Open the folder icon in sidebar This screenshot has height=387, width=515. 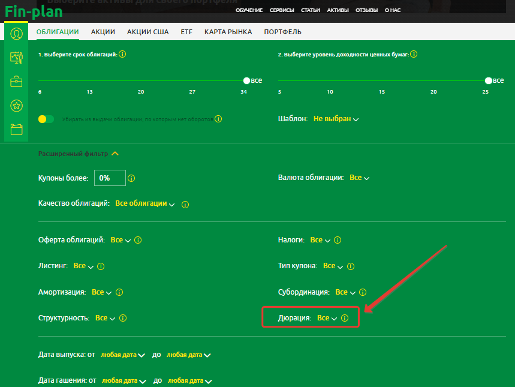(x=16, y=130)
